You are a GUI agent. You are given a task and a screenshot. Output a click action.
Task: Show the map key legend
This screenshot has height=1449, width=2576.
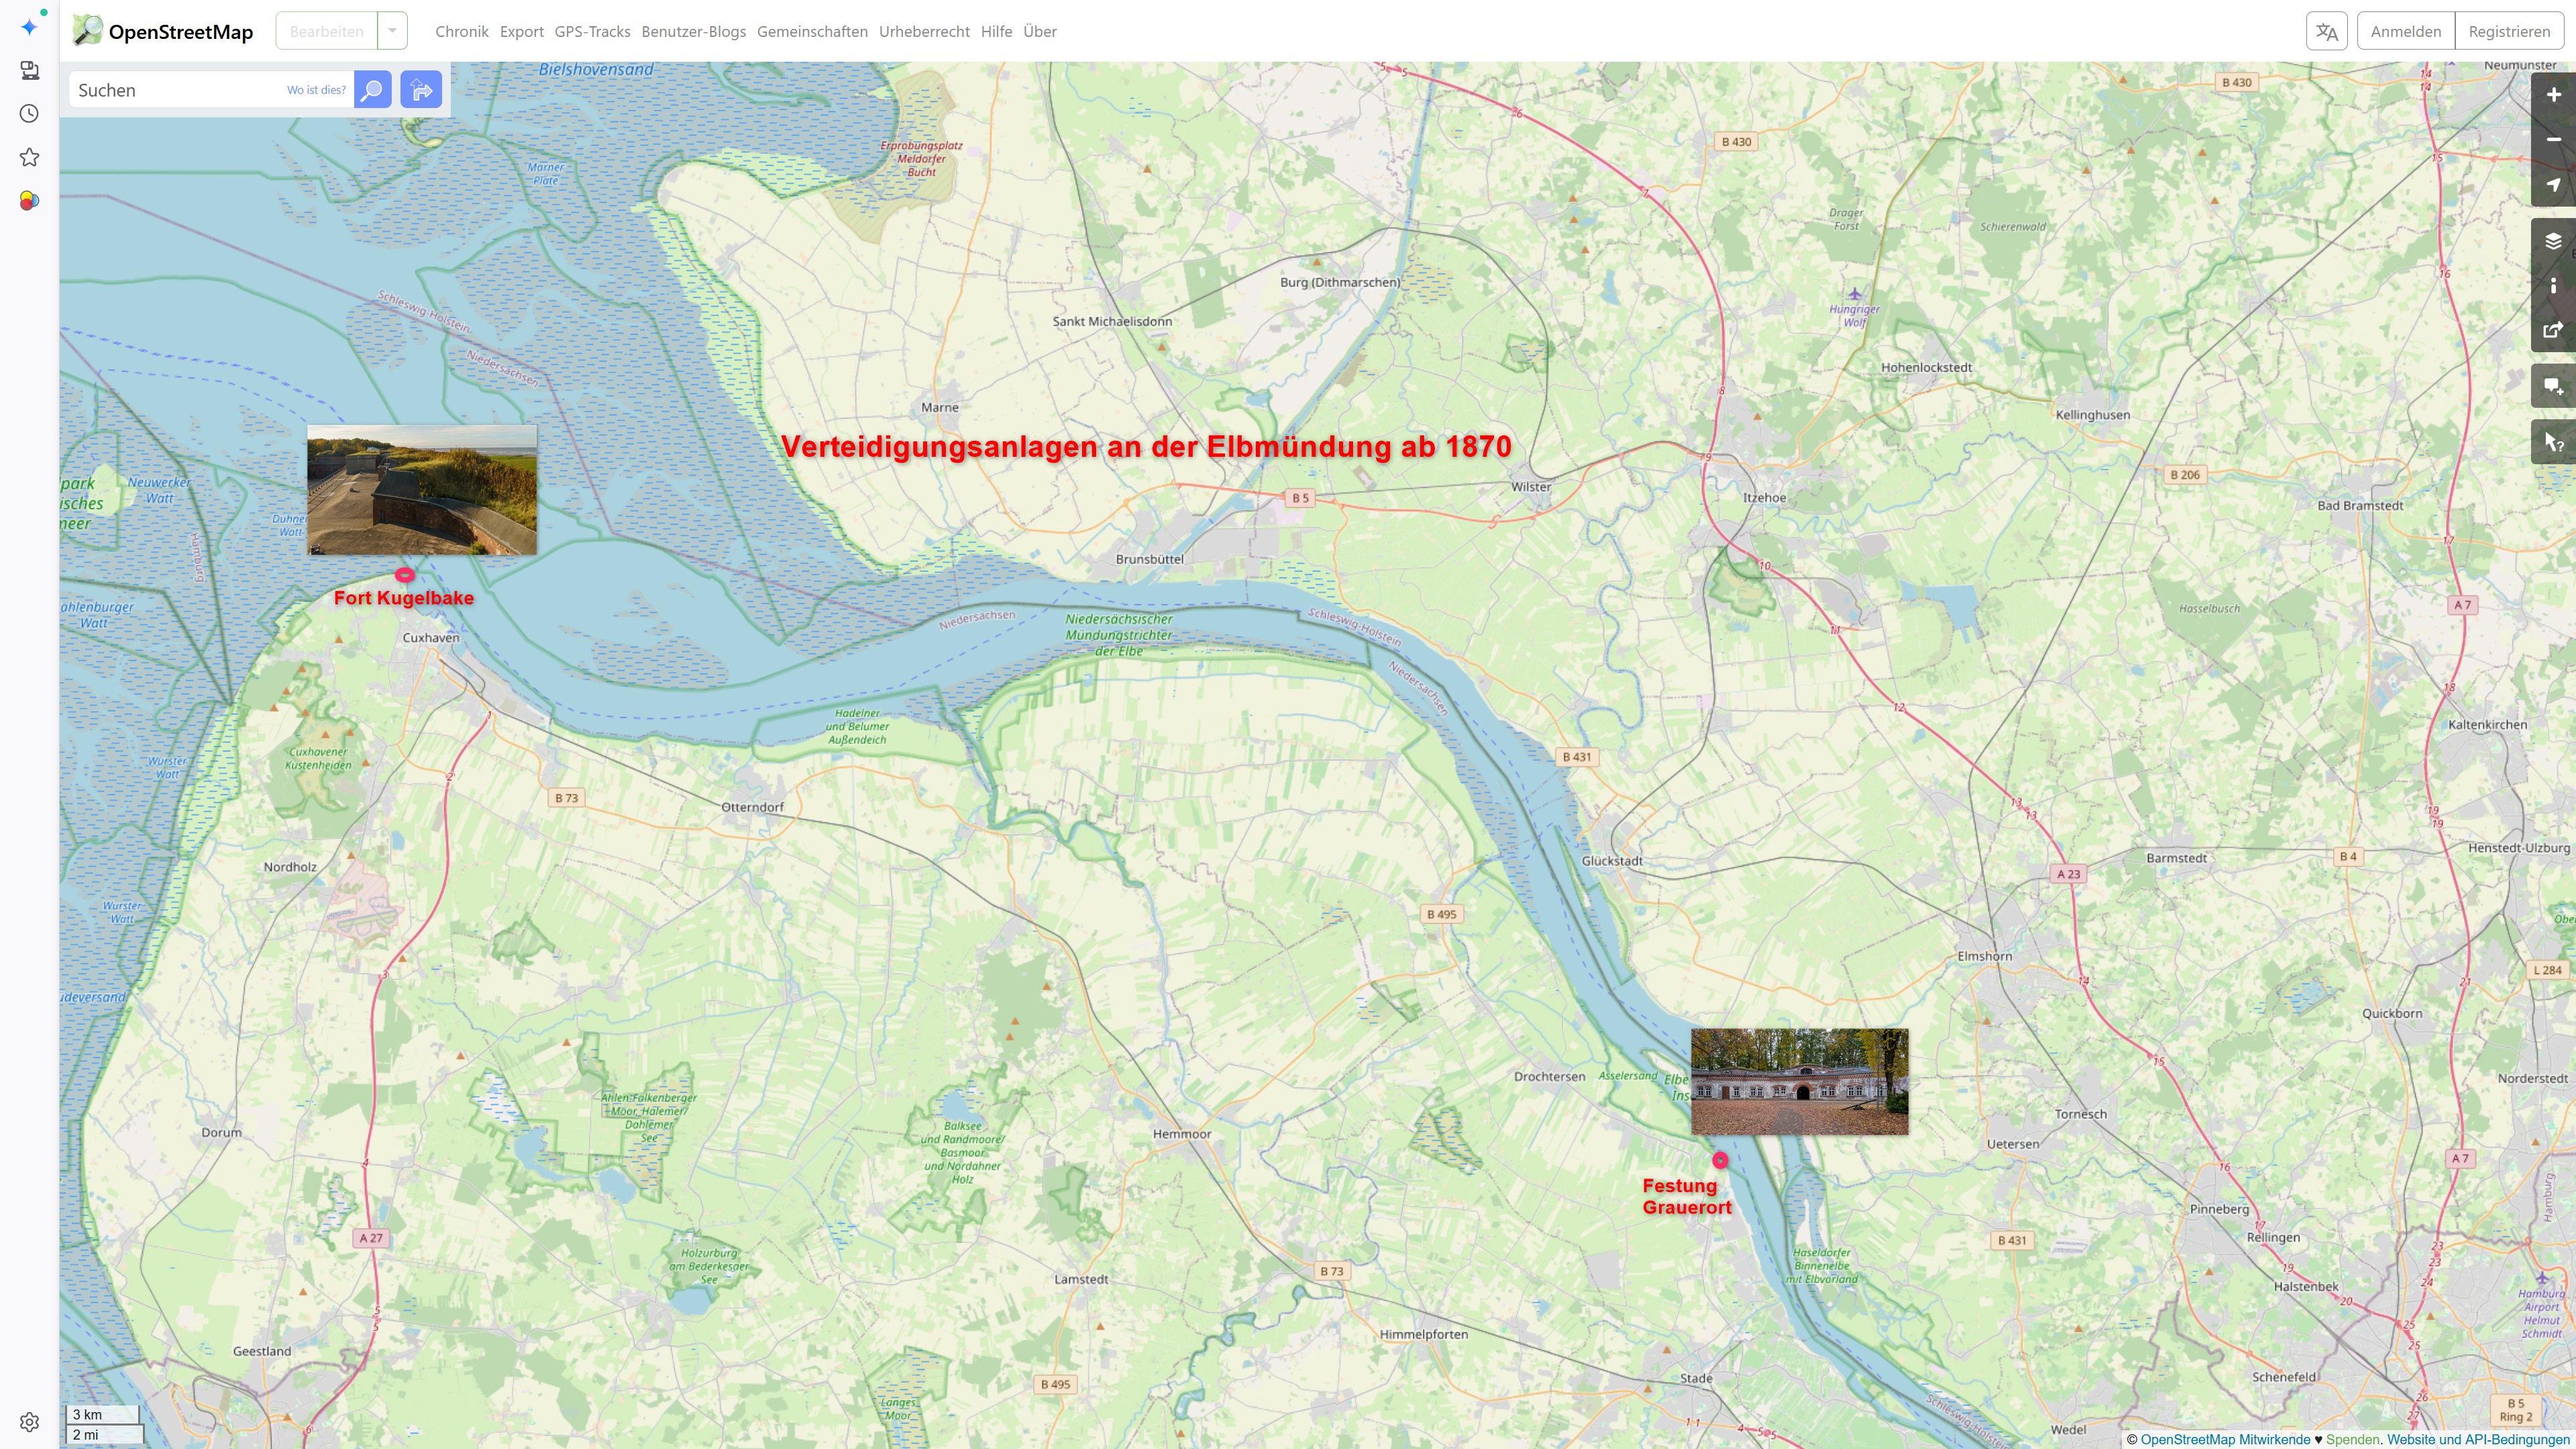[2553, 286]
